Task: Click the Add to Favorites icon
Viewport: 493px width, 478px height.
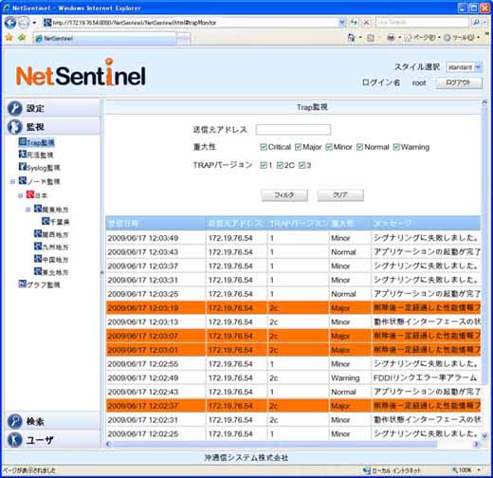Action: coord(22,38)
